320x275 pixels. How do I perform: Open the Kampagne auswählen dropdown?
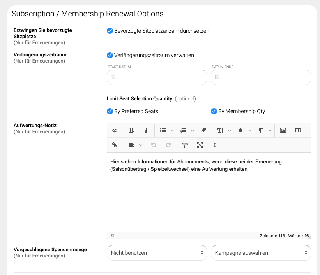tap(261, 253)
